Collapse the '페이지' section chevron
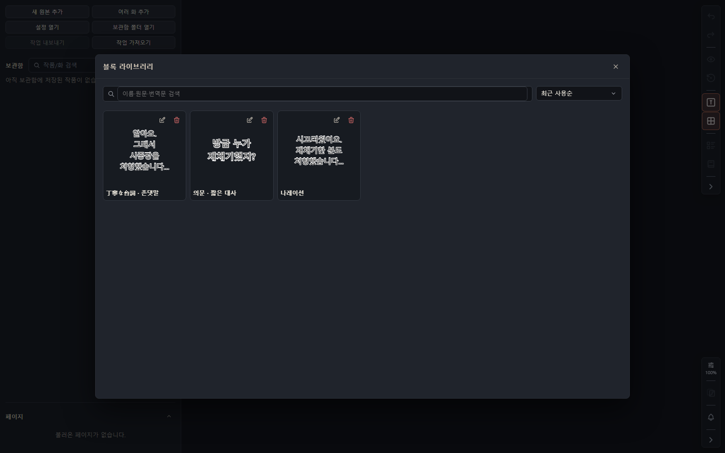The image size is (725, 453). point(169,416)
